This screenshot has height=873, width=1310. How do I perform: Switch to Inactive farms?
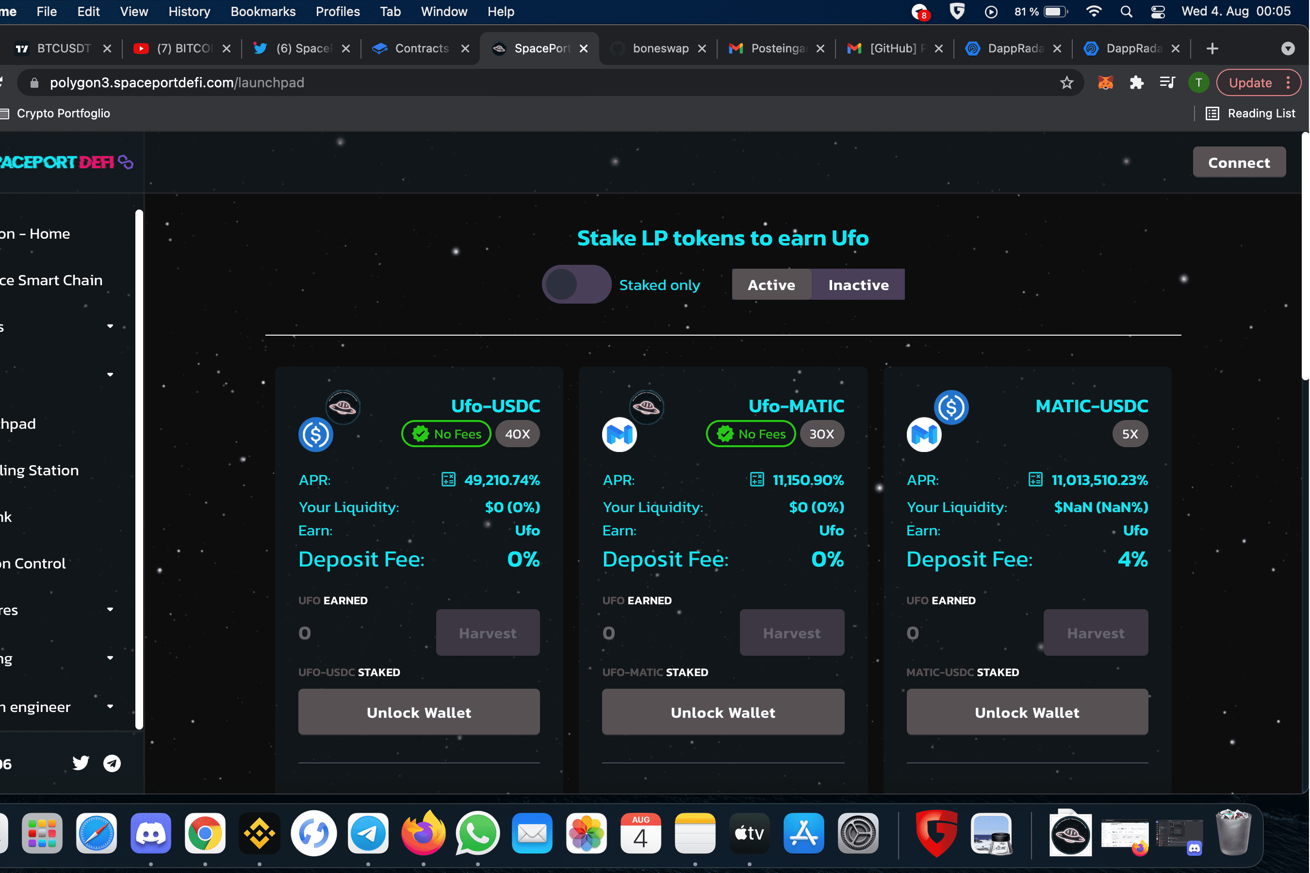coord(858,285)
